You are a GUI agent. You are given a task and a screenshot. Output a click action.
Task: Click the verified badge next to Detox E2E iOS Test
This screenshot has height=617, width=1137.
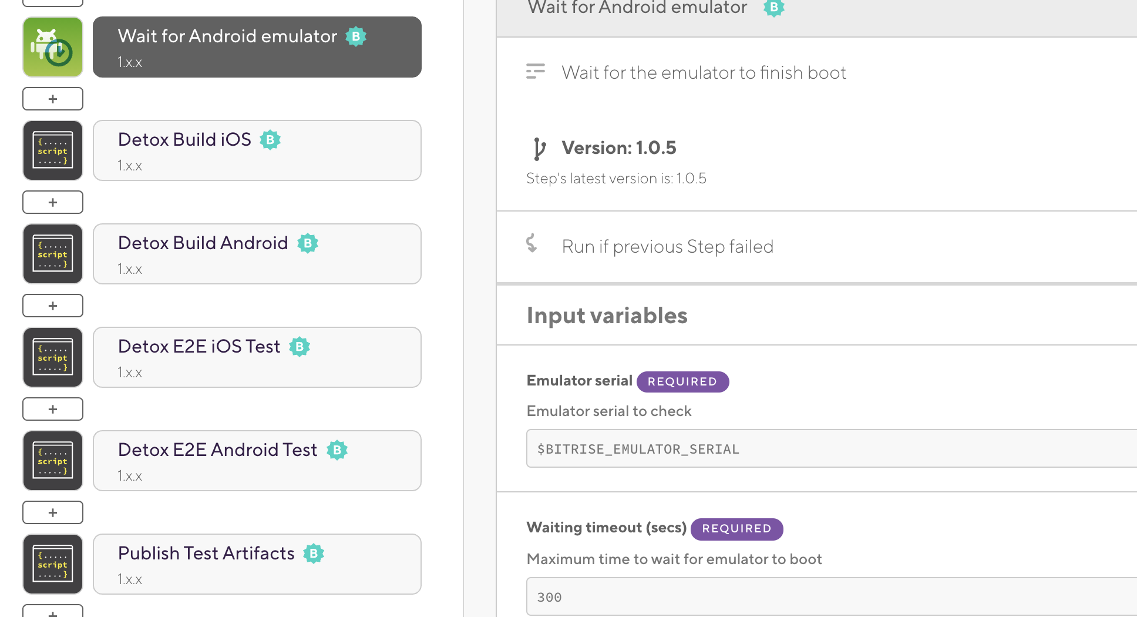tap(300, 347)
